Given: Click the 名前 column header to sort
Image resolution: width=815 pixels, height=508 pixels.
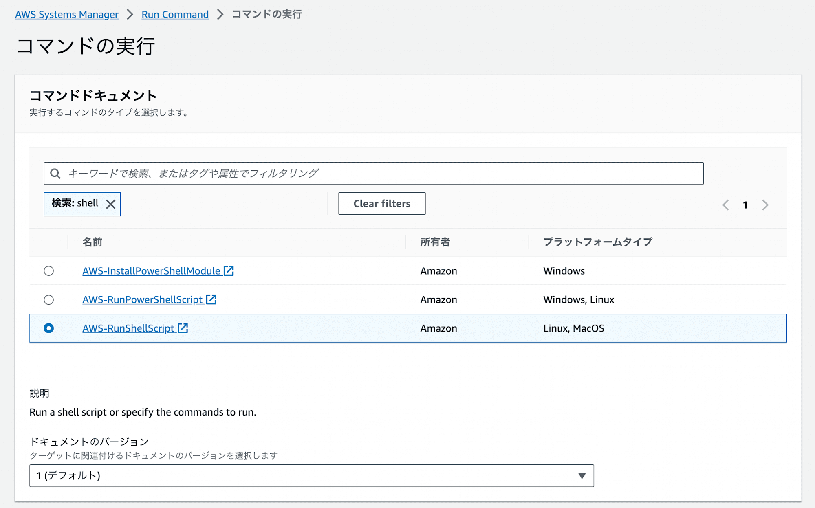Looking at the screenshot, I should point(93,241).
